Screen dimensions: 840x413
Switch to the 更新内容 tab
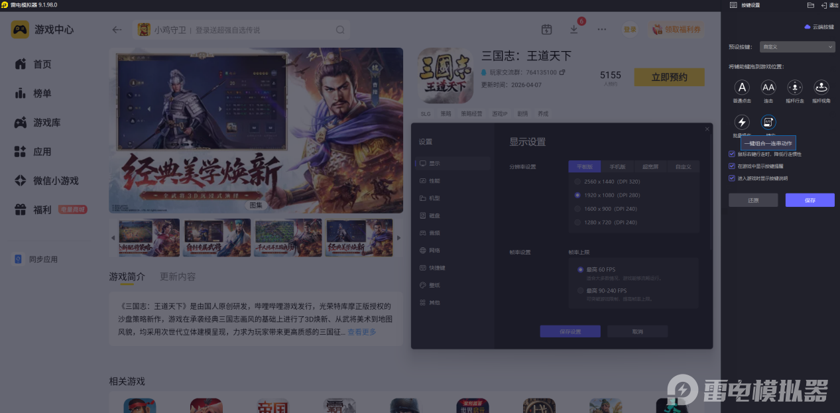pos(178,276)
